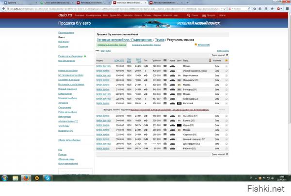Click body type icon in Краснодар row

click(x=172, y=99)
